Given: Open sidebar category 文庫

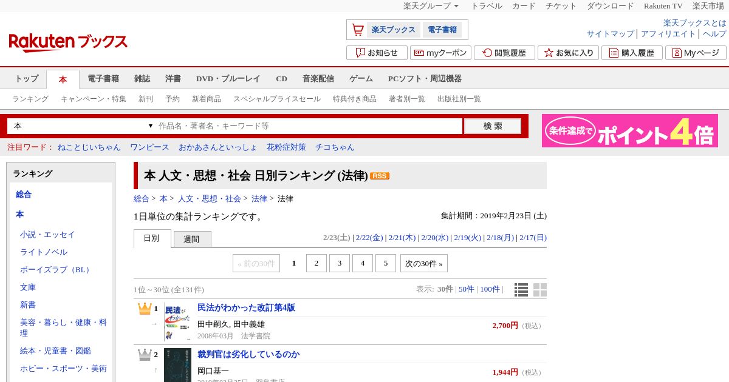Looking at the screenshot, I should coord(28,287).
